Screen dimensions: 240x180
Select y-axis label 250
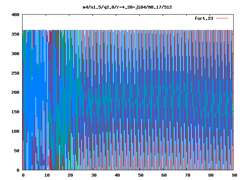tap(15, 73)
